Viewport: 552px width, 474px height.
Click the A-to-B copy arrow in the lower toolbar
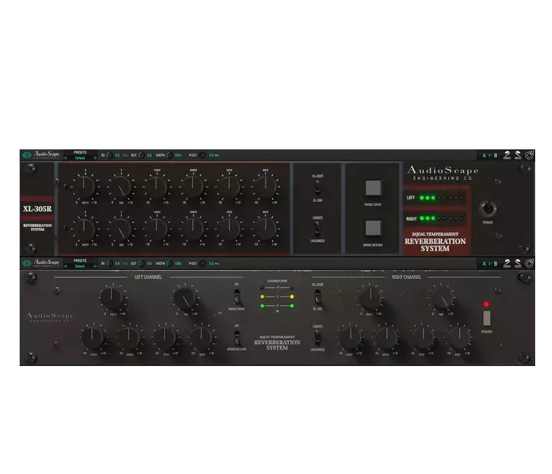click(x=490, y=264)
